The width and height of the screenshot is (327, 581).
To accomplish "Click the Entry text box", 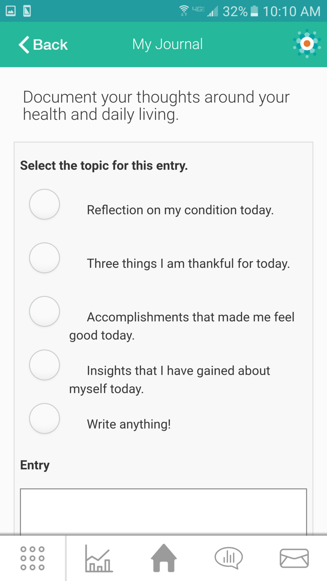I will pyautogui.click(x=163, y=512).
